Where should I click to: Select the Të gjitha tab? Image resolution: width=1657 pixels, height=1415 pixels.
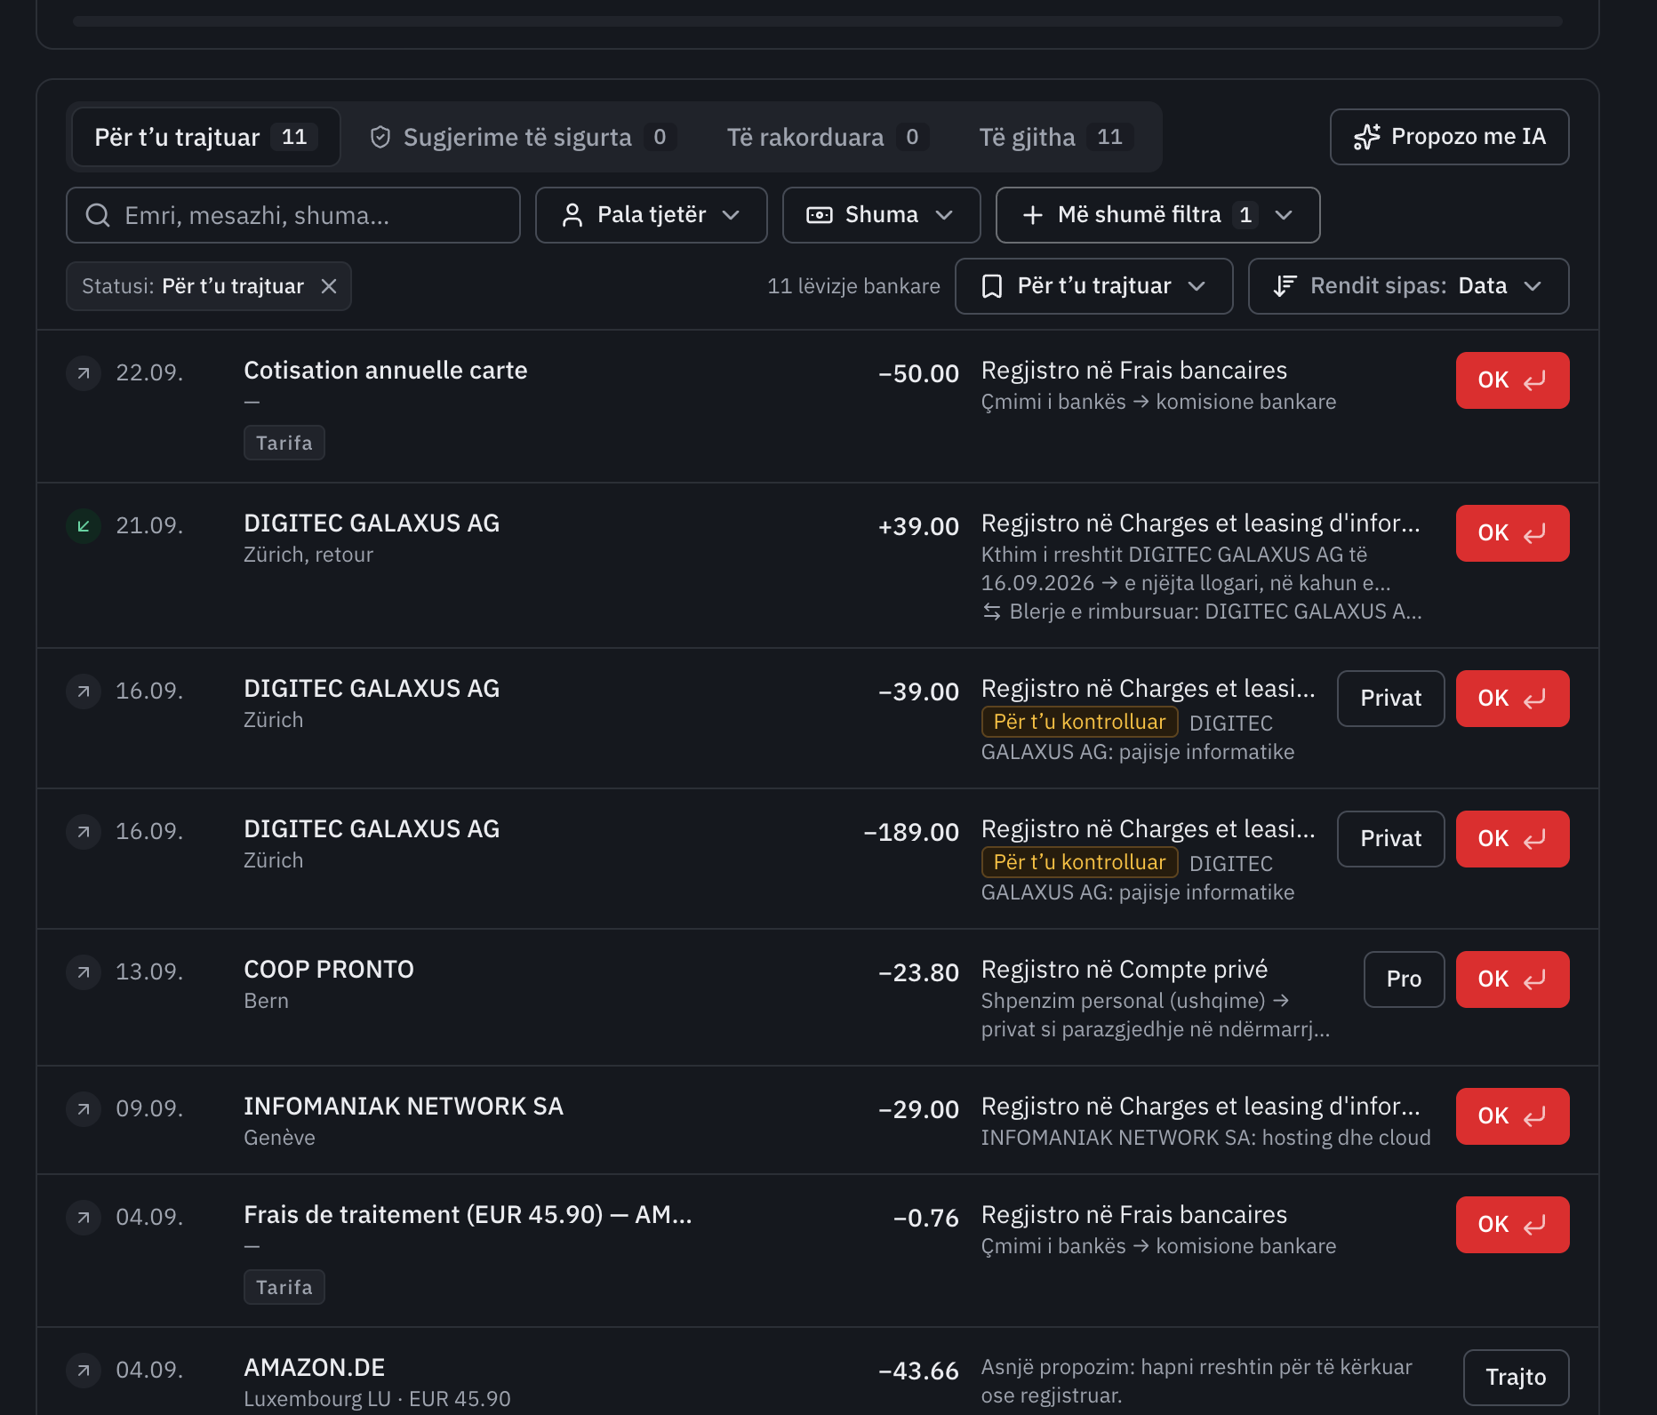click(x=1055, y=137)
